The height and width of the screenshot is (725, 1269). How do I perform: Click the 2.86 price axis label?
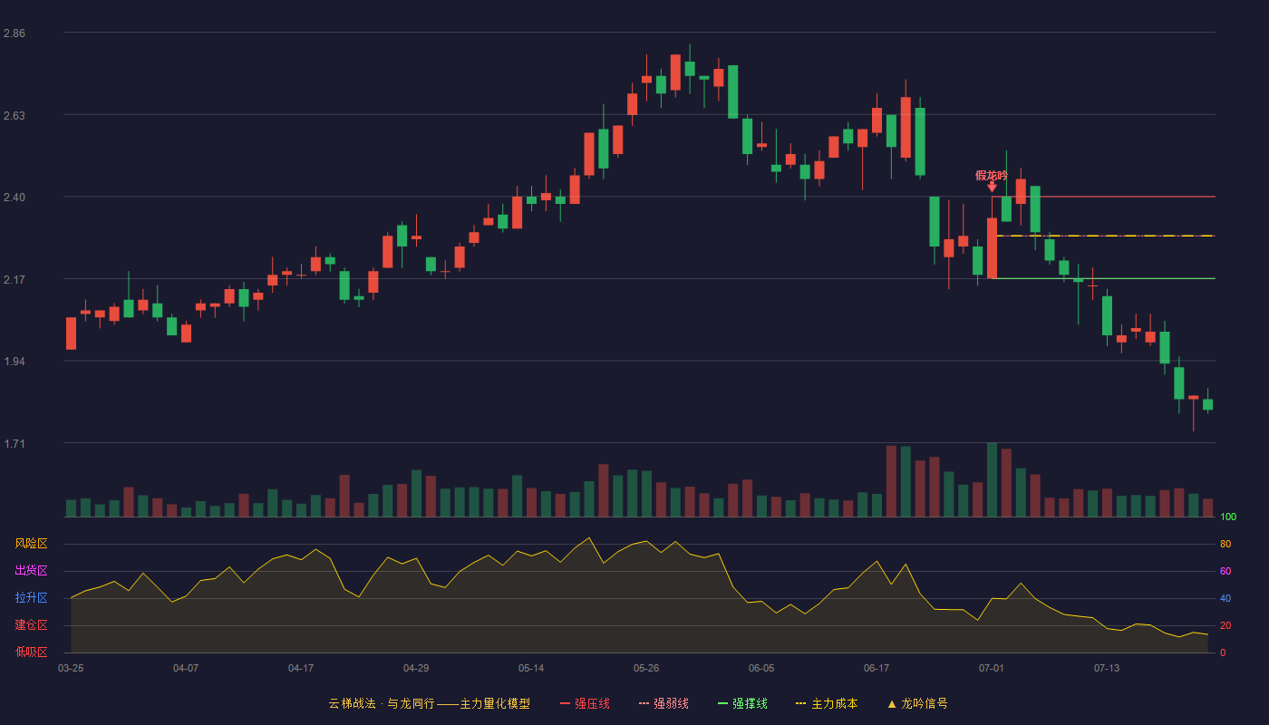15,34
